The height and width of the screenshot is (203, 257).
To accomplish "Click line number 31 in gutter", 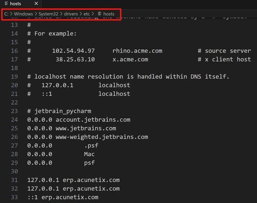I will pyautogui.click(x=14, y=180).
